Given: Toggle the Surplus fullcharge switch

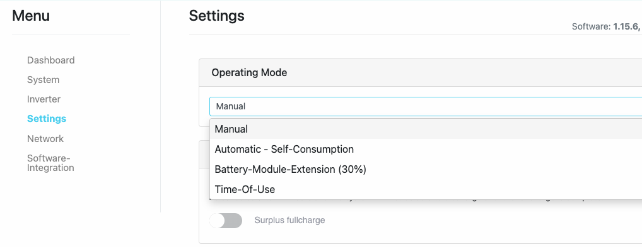Looking at the screenshot, I should 226,221.
